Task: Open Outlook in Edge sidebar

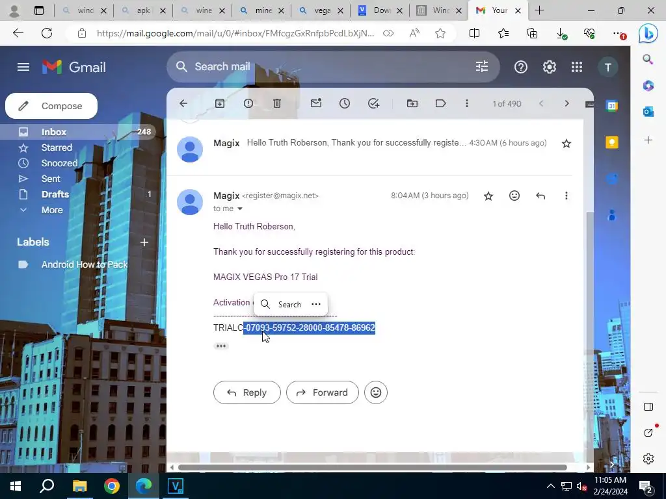Action: click(x=648, y=112)
